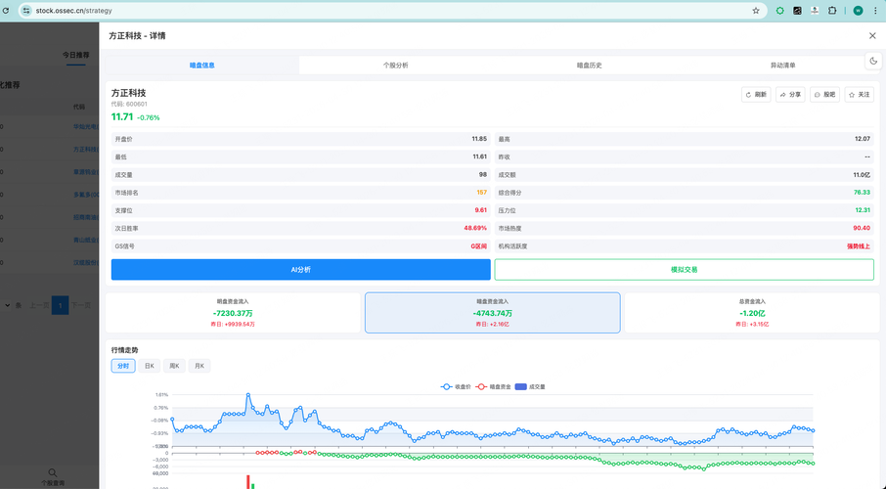This screenshot has width=886, height=489.
Task: Click the 最低 value 11.61
Action: pos(480,156)
